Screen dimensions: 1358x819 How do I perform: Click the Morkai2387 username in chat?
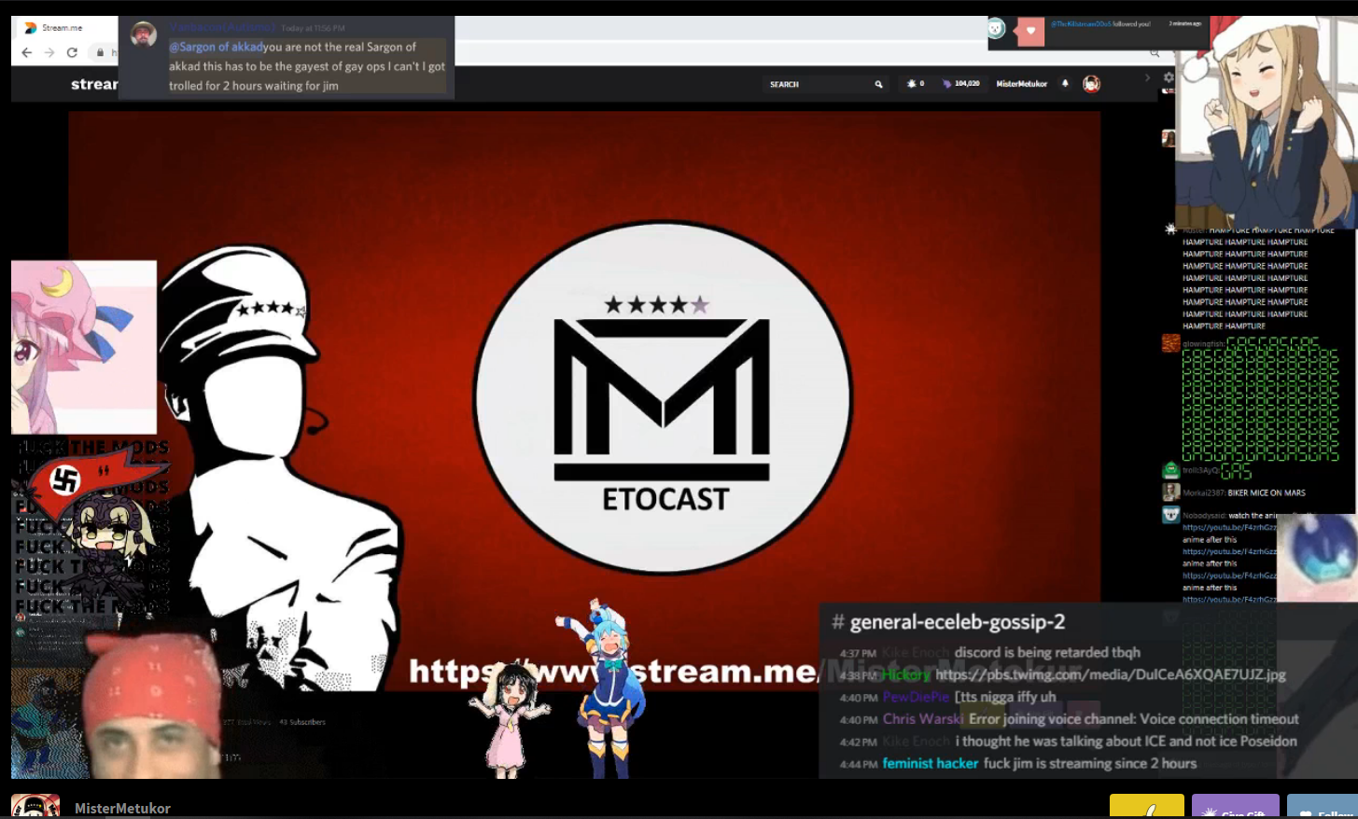pos(1203,493)
